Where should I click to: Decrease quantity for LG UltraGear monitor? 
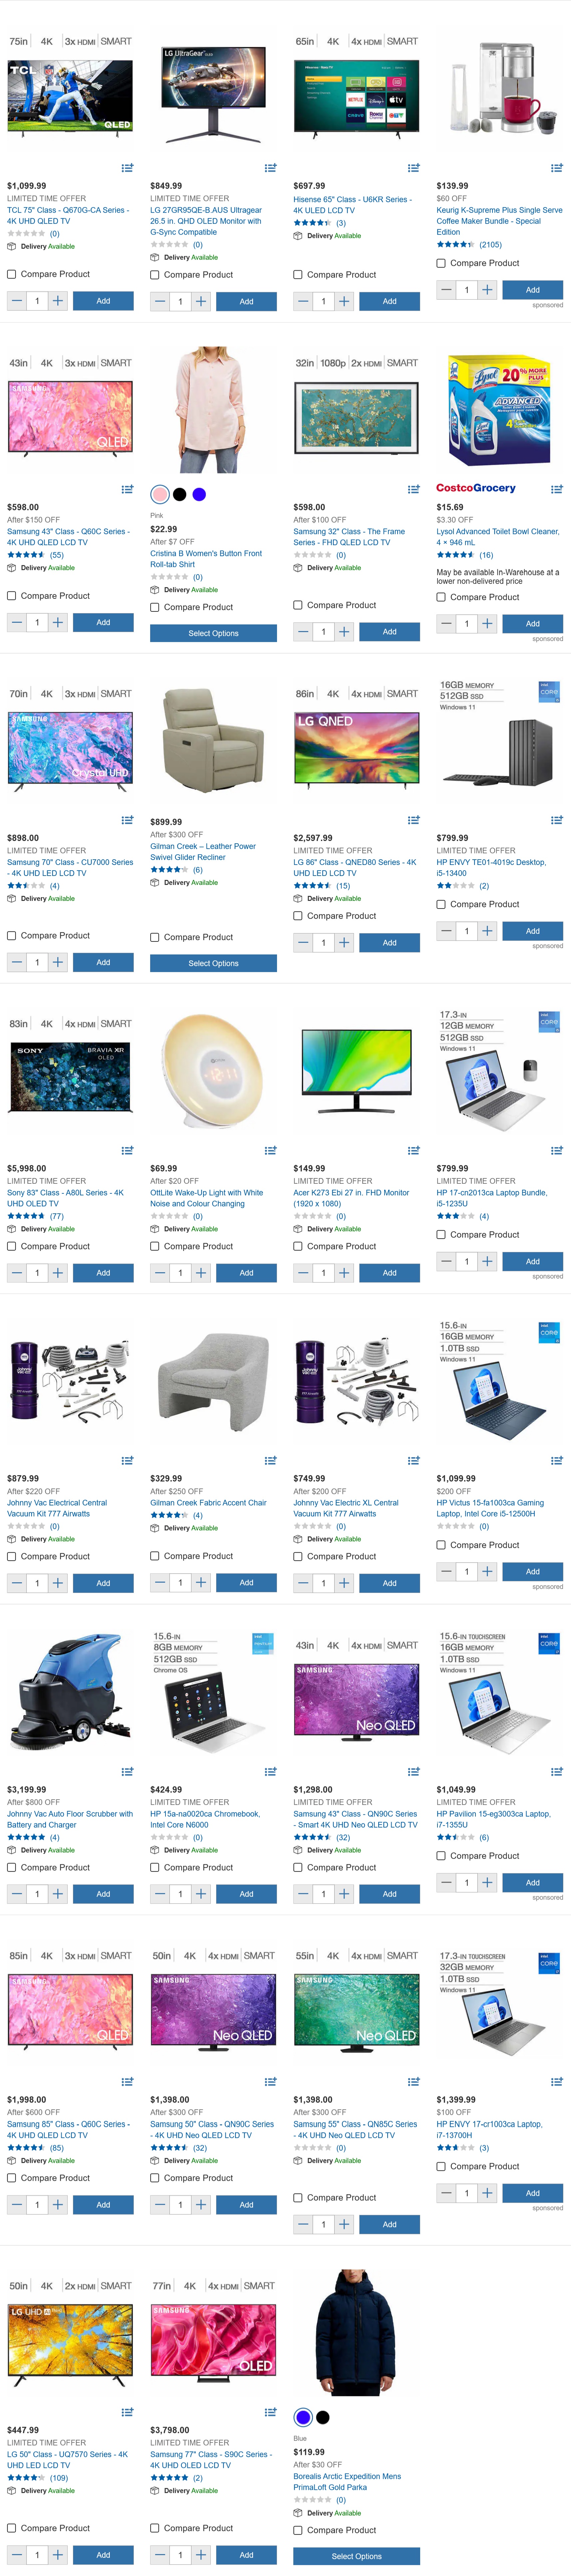pos(160,301)
